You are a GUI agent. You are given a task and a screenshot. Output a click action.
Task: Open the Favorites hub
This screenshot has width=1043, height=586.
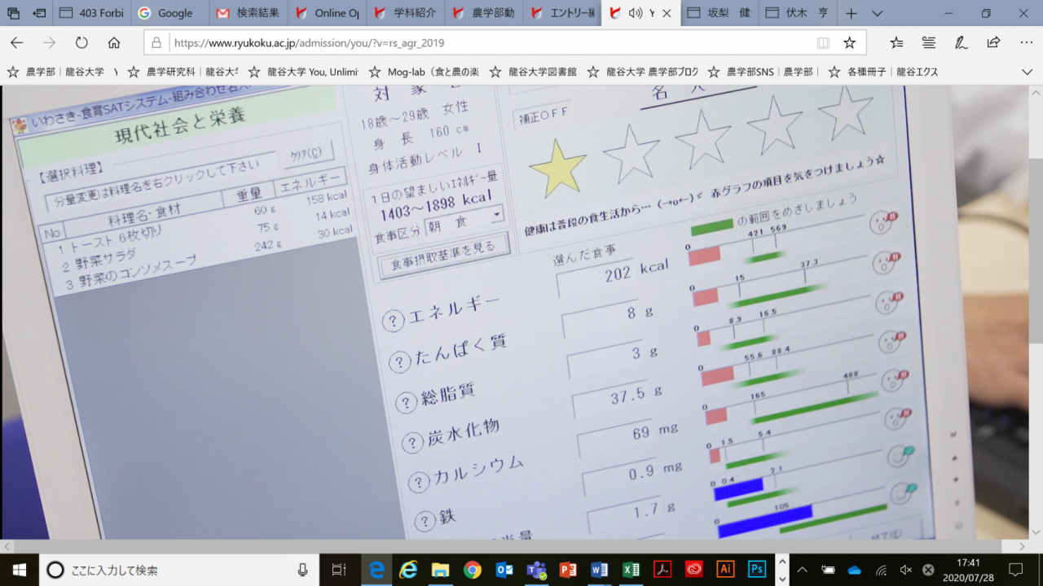coord(896,42)
